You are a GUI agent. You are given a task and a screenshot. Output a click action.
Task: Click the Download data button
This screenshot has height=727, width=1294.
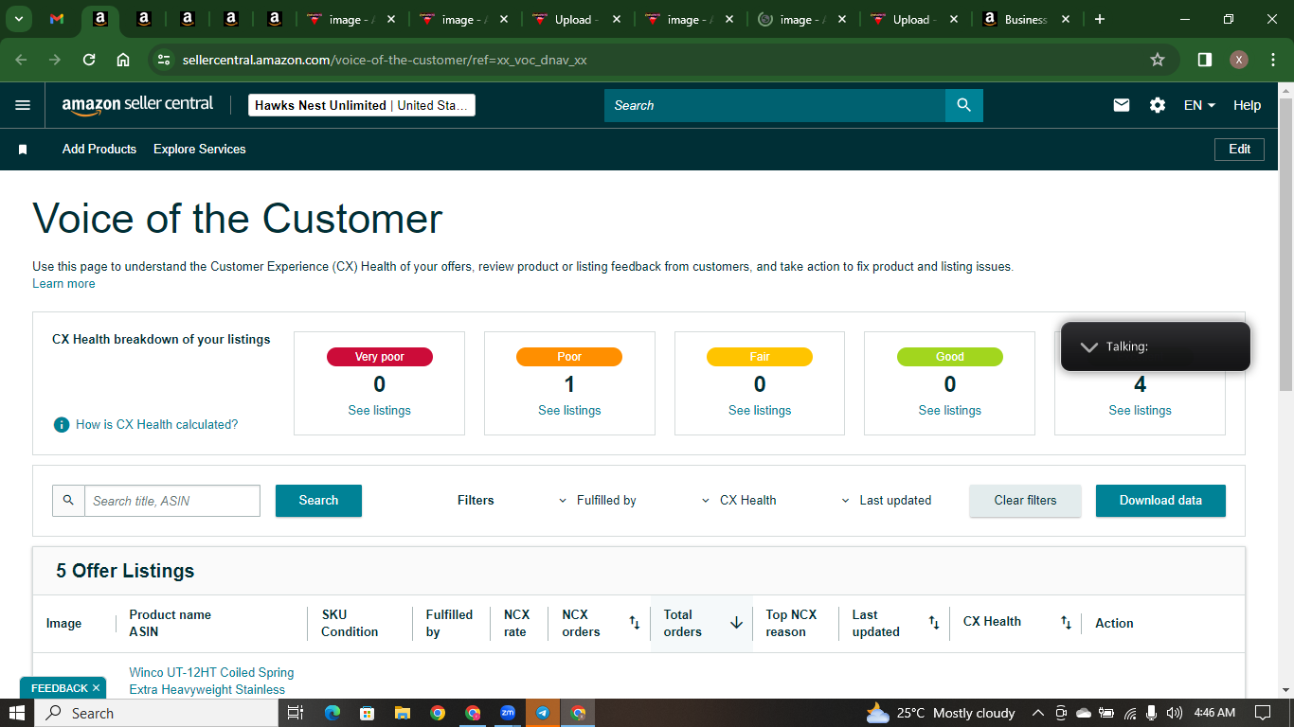(1160, 500)
